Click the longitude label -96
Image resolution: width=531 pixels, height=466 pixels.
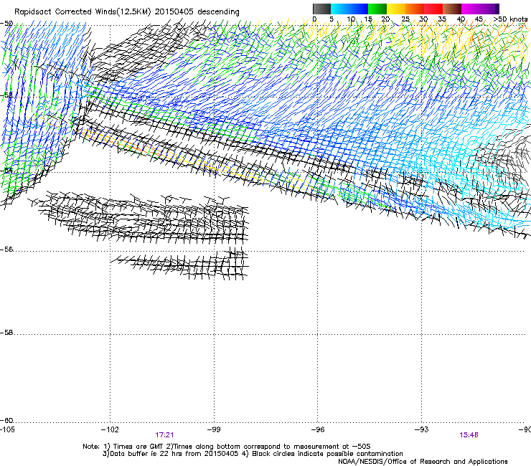click(318, 429)
